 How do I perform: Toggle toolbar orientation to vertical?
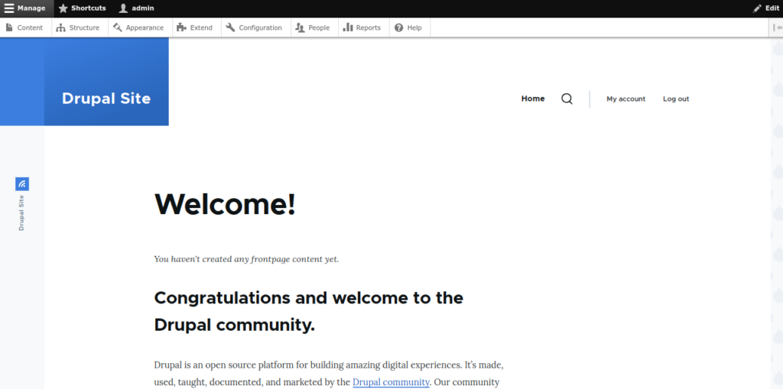[x=776, y=28]
